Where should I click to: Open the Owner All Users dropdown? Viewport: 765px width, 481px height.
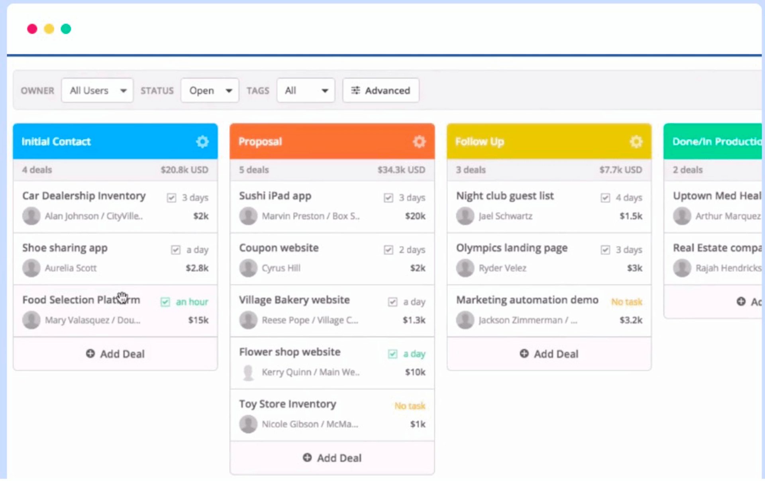(97, 90)
